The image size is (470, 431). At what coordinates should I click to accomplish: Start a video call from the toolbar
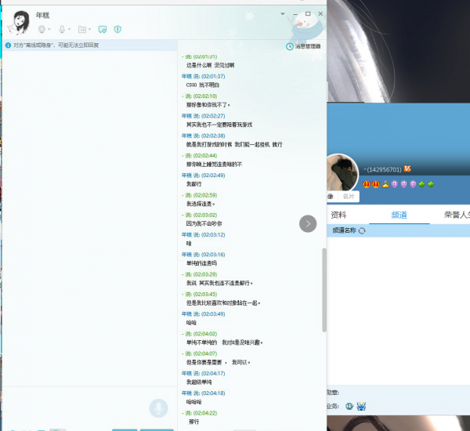point(42,29)
